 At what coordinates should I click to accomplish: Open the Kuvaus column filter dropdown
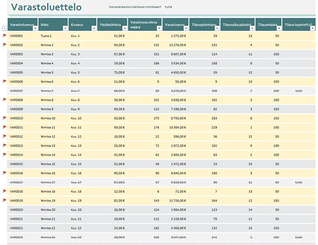click(x=94, y=28)
